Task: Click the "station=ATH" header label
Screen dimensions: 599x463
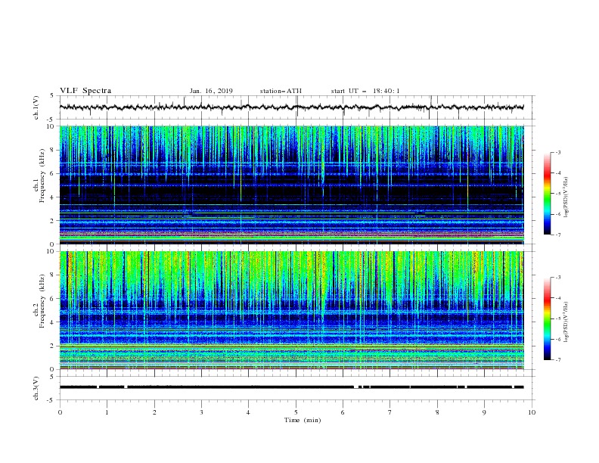Action: pos(281,91)
